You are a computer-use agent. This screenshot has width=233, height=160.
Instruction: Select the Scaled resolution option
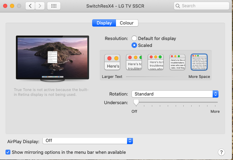tap(134, 45)
